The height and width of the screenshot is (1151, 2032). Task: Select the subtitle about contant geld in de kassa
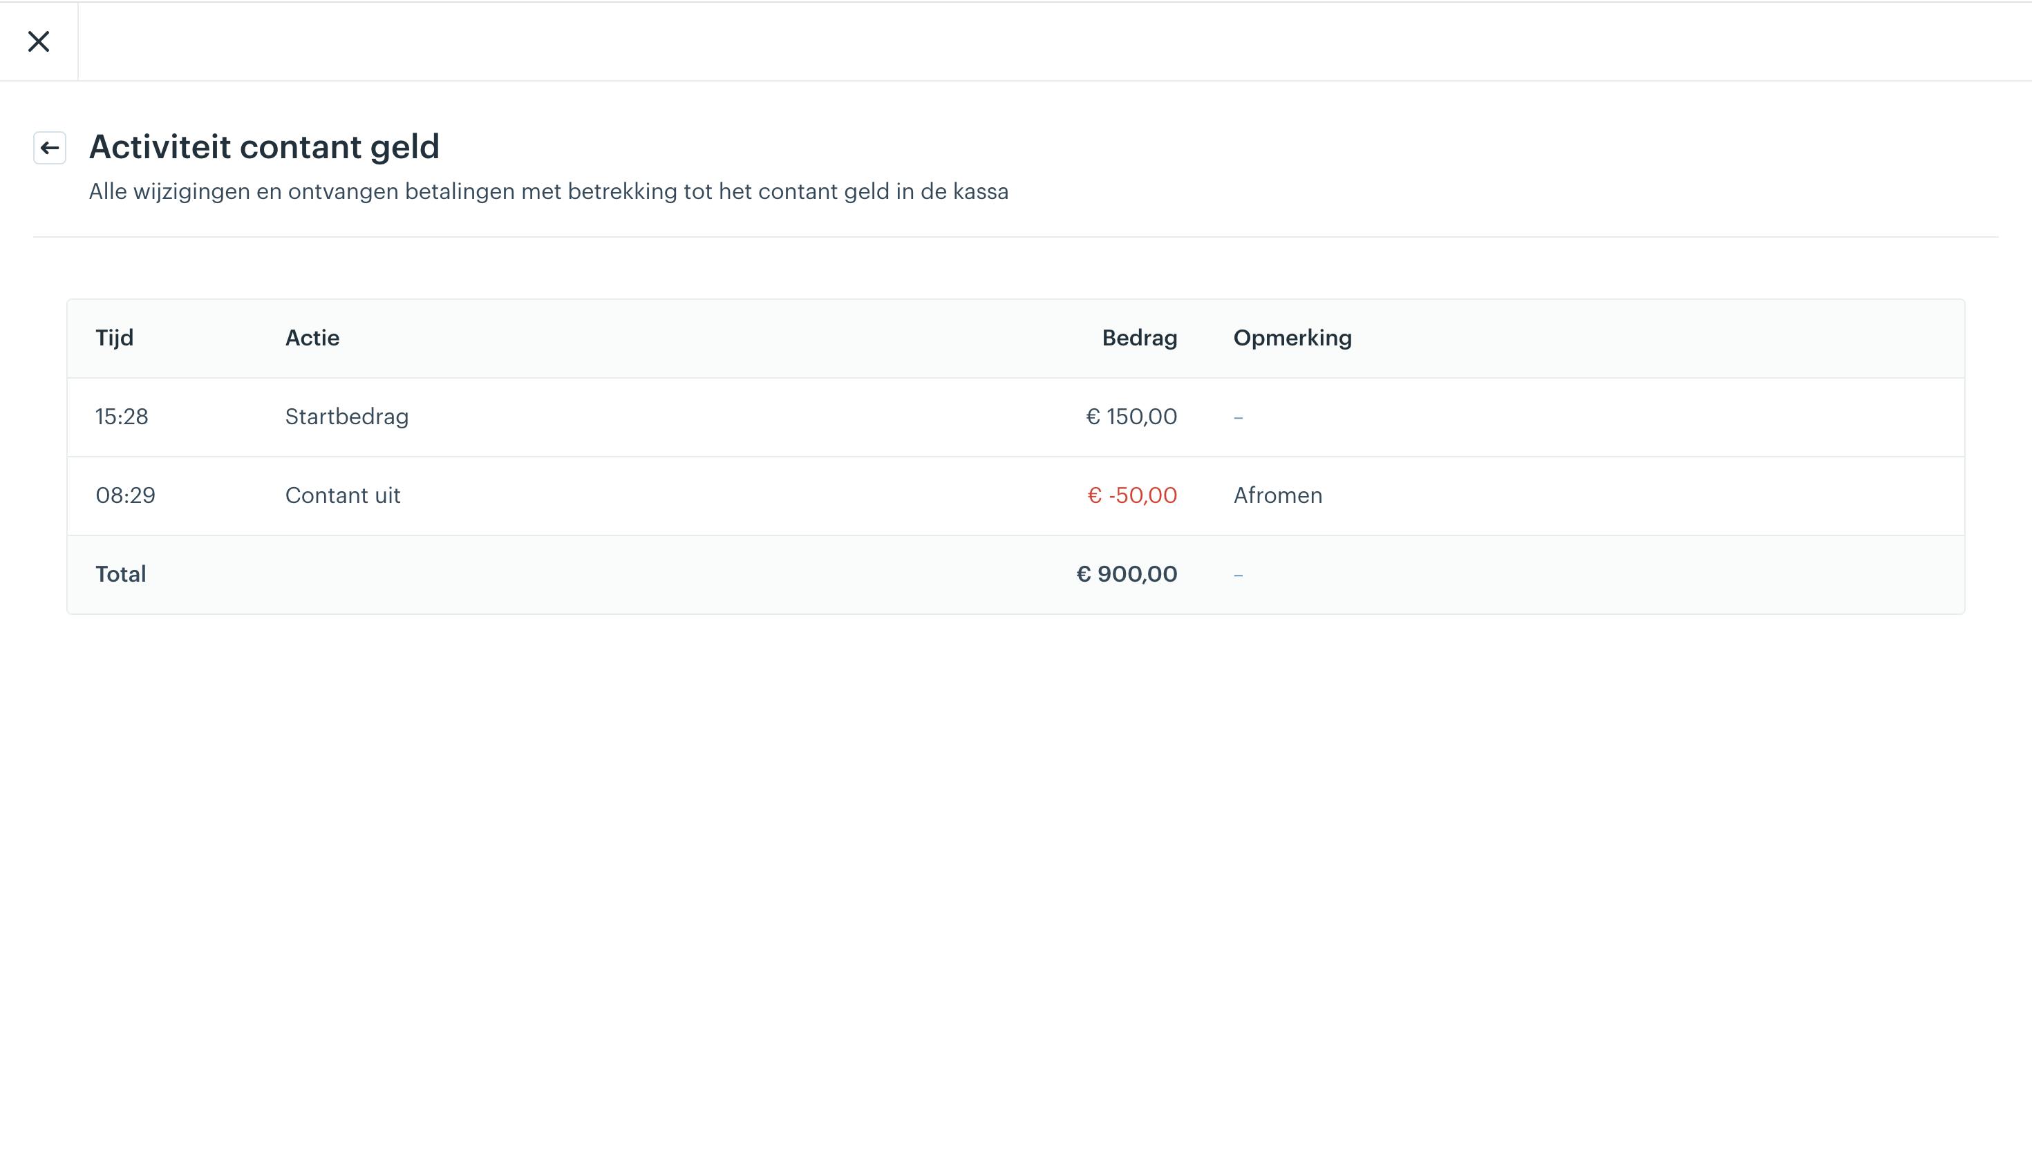click(549, 191)
